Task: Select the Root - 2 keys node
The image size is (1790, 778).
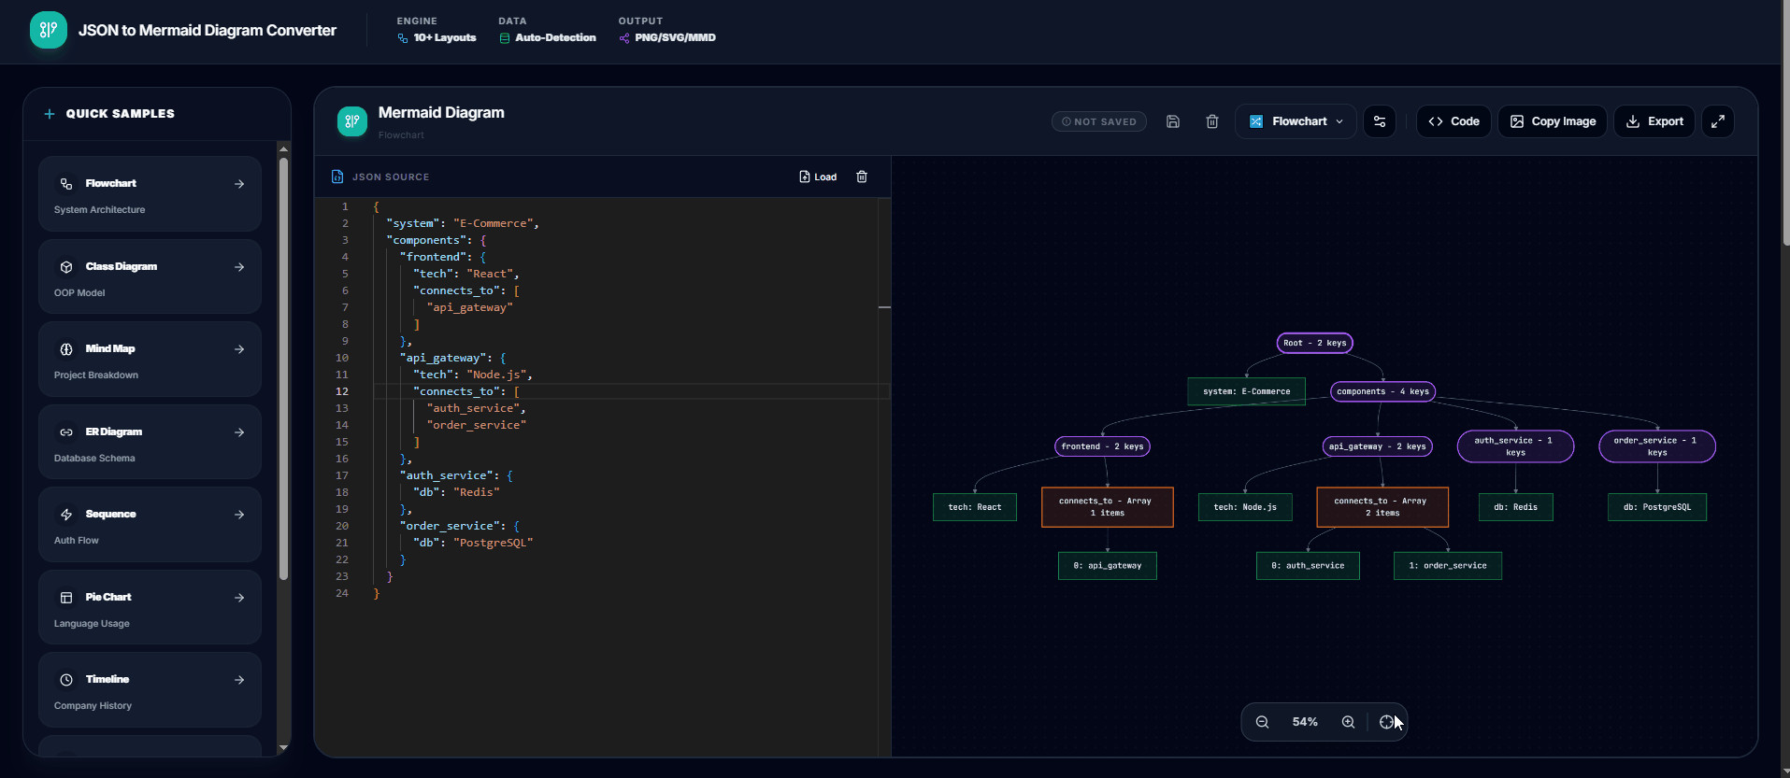Action: click(1315, 343)
